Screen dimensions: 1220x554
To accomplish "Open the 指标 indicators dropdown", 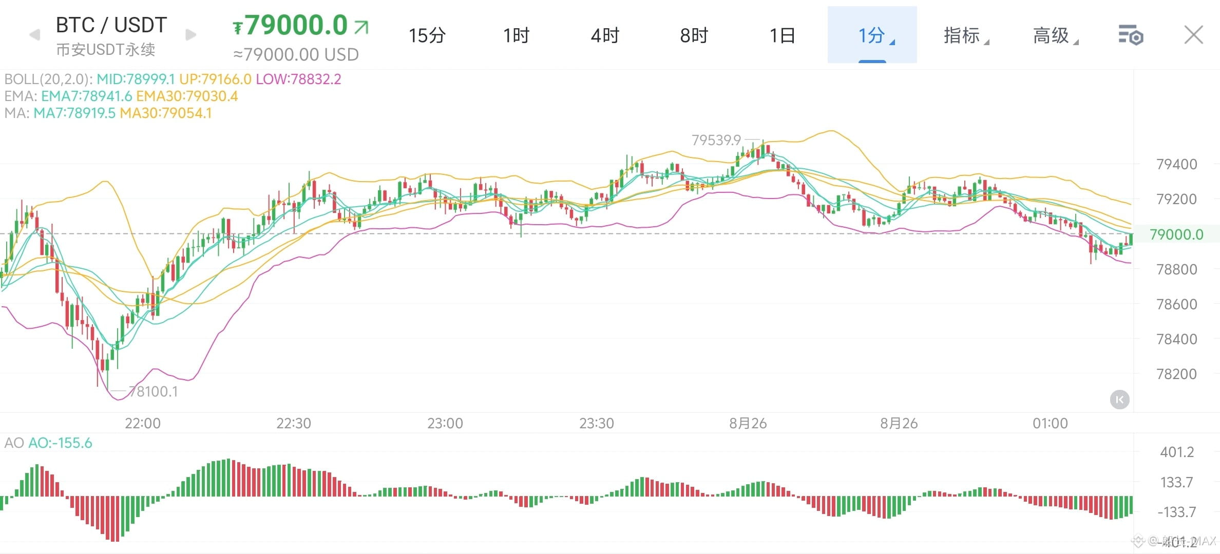I will (966, 35).
